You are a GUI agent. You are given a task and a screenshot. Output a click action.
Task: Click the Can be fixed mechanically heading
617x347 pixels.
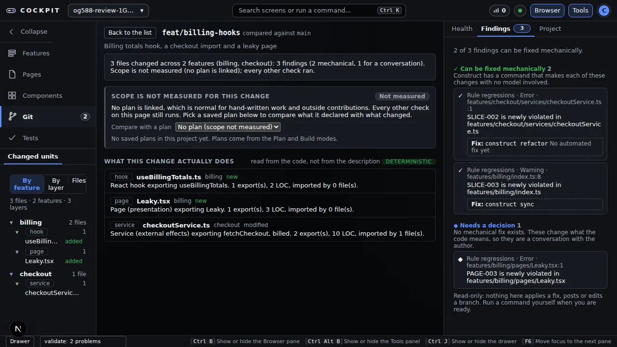point(502,68)
